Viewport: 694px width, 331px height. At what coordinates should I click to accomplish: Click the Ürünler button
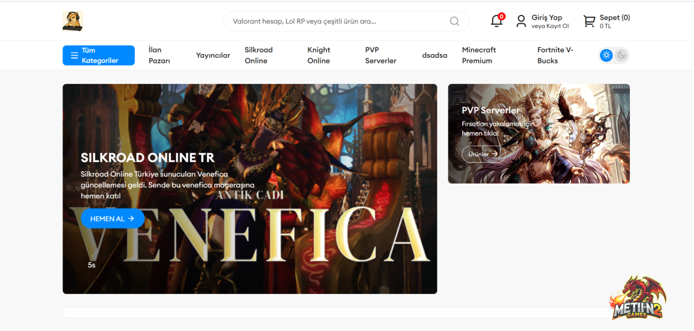coord(483,154)
